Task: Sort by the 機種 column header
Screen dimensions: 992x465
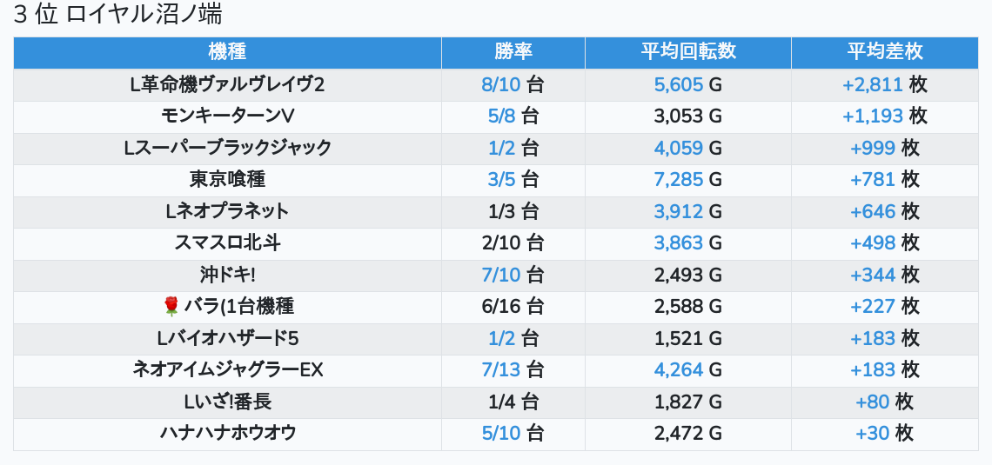Action: pos(227,52)
